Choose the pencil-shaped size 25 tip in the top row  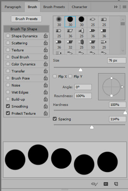93,21
